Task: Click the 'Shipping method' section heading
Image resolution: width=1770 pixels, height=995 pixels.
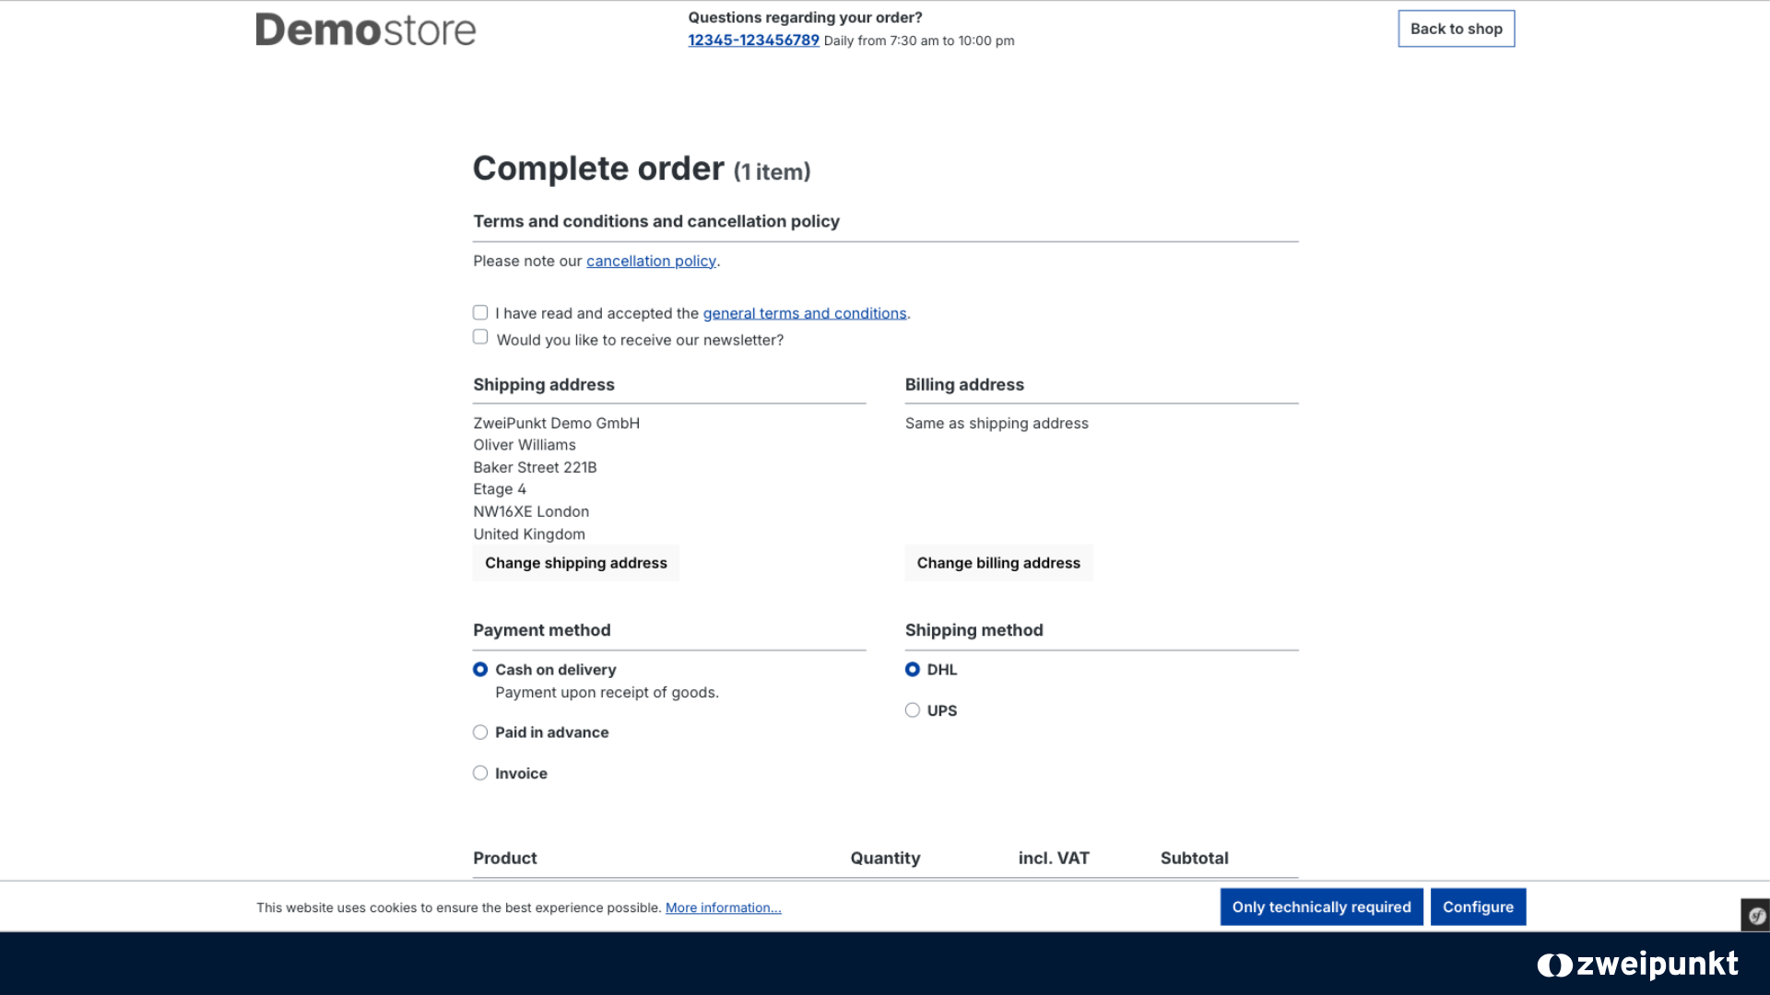Action: [x=974, y=631]
